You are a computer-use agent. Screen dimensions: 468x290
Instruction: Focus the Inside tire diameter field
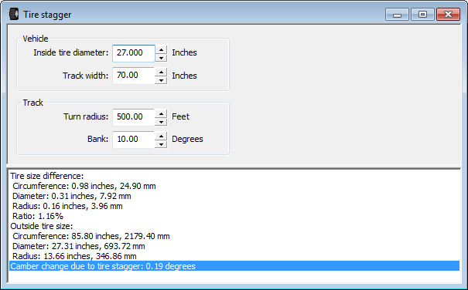[x=134, y=53]
